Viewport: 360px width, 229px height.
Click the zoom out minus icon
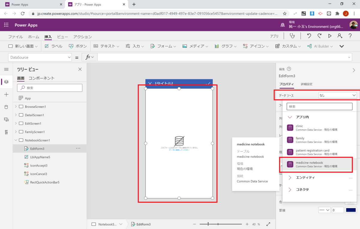194,224
